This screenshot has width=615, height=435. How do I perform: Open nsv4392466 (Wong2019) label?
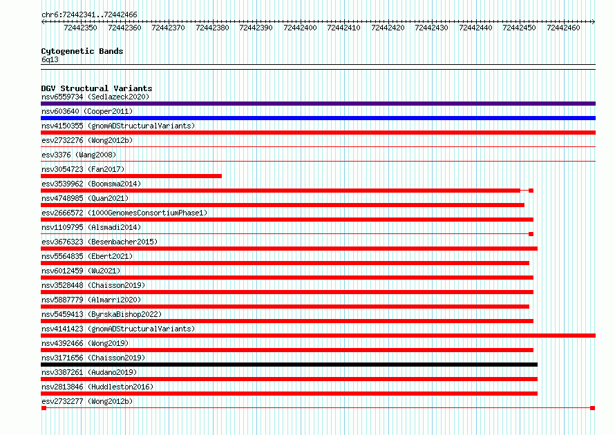85,343
